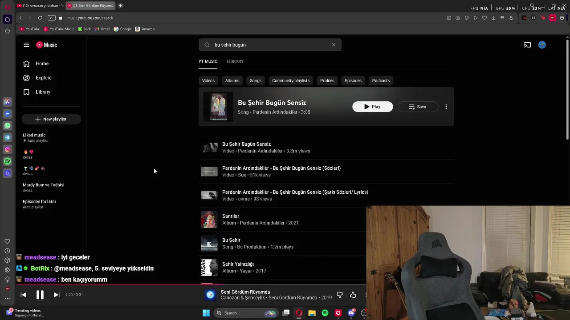The image size is (570, 320).
Task: Open browser downloads icon
Action: pos(493,18)
